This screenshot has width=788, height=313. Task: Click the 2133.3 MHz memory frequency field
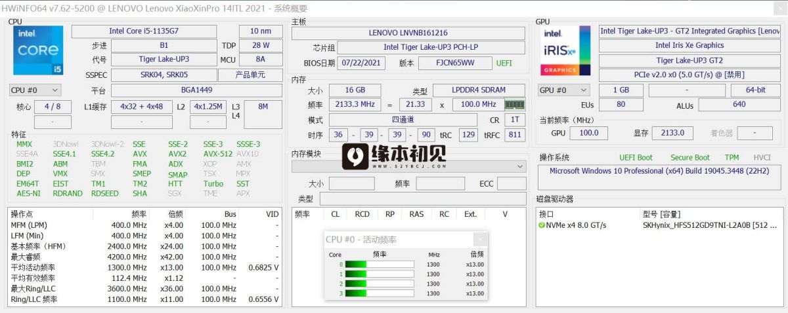355,105
